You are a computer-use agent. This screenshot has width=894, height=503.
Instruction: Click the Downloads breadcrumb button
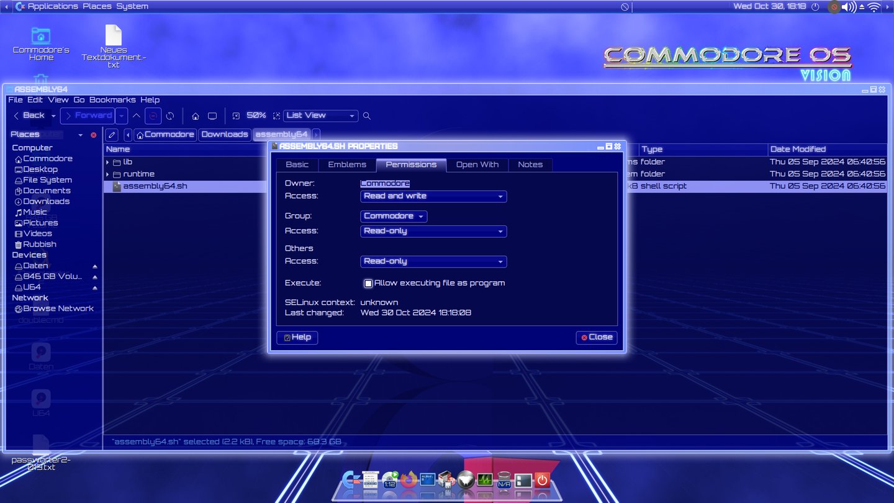point(225,135)
